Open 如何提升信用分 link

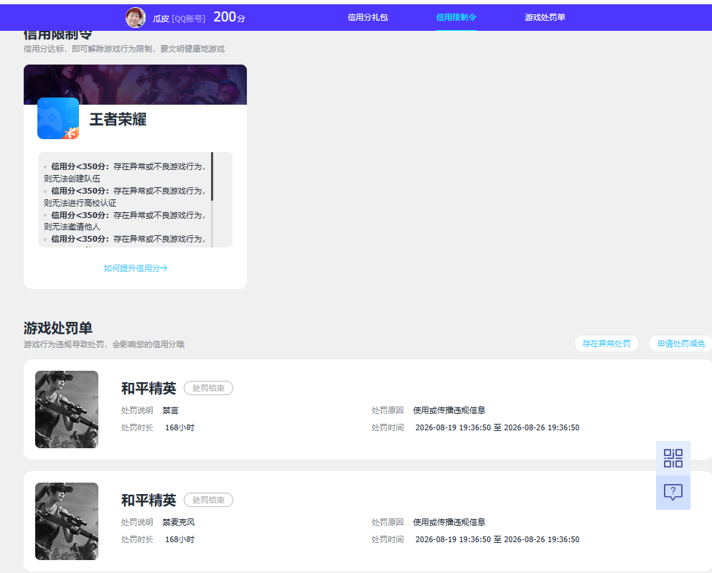[x=136, y=268]
